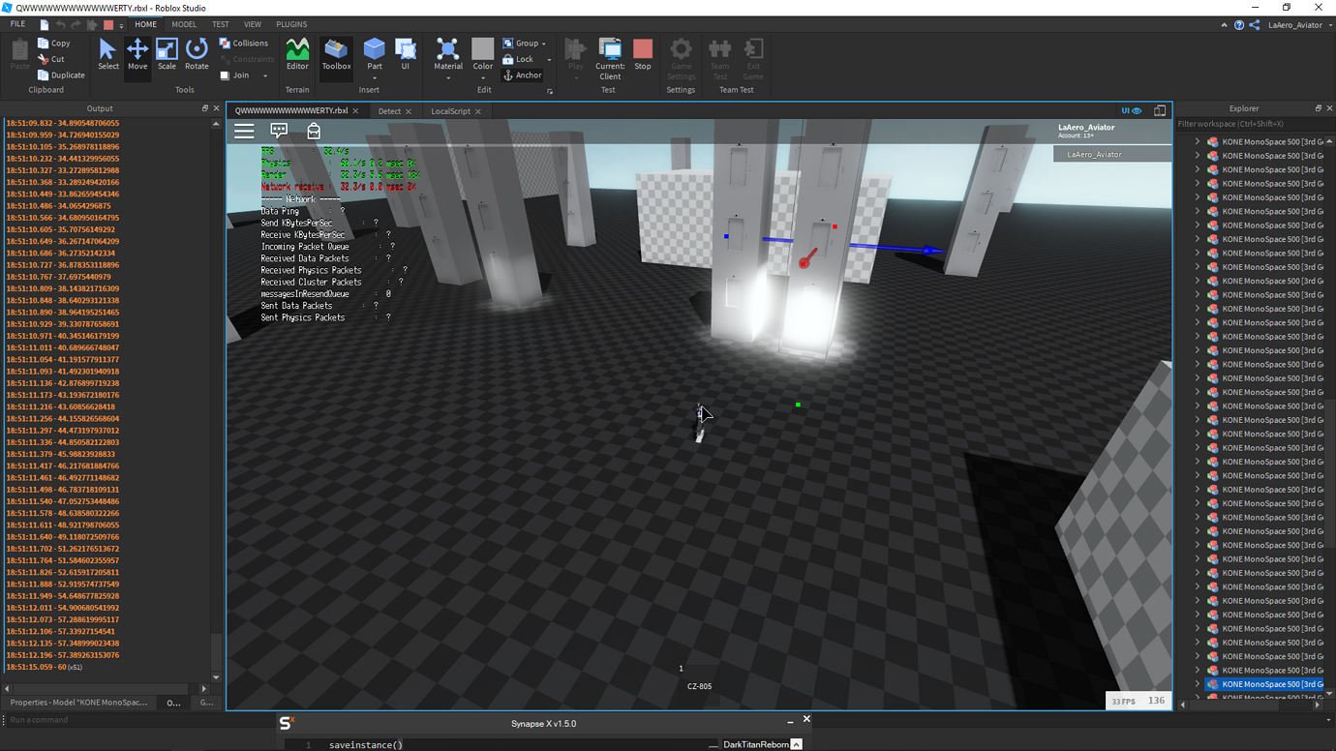The image size is (1336, 751).
Task: Open the Material dropdown arrow
Action: pos(447,77)
